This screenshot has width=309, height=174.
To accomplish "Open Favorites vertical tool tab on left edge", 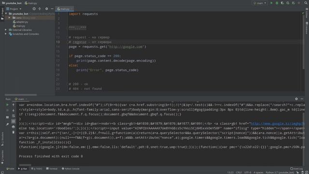I will click(x=2, y=157).
